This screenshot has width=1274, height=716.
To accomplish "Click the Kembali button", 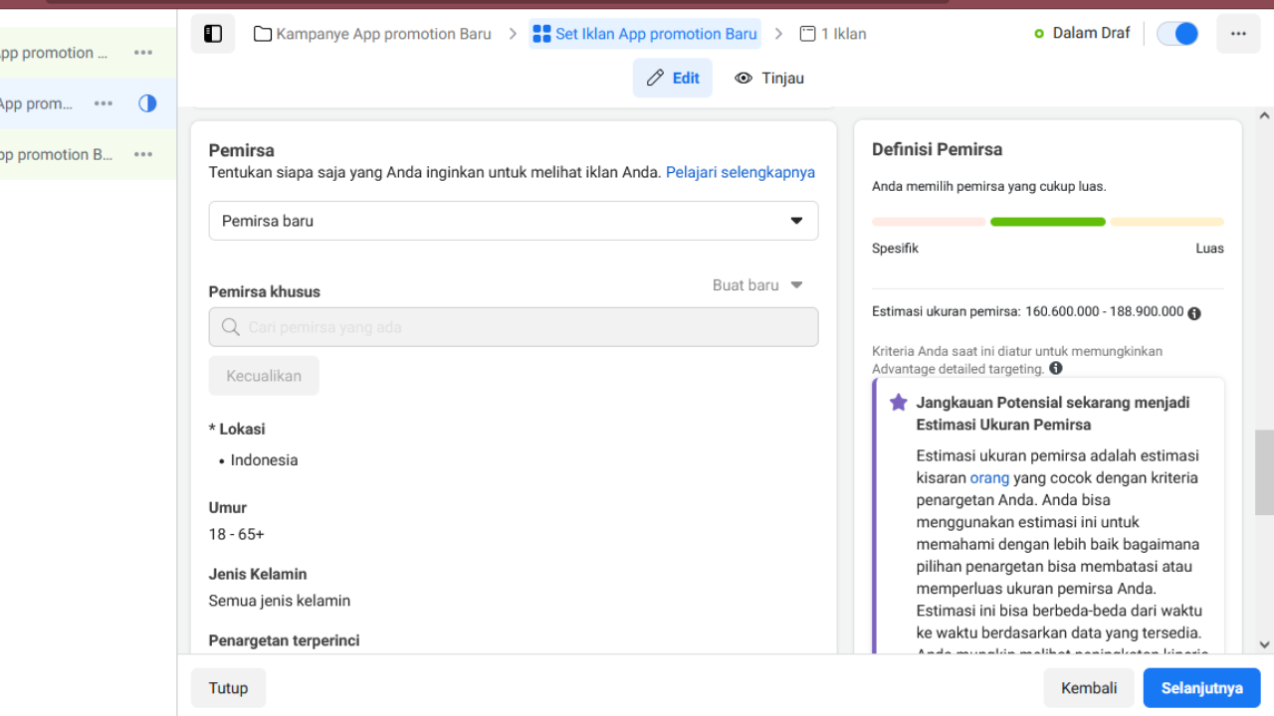I will coord(1089,688).
